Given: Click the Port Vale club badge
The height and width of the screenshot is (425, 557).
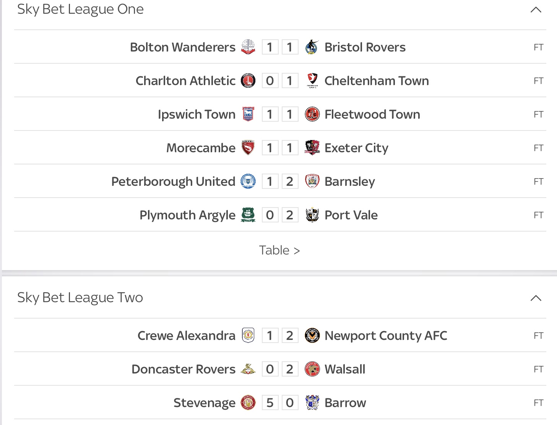Looking at the screenshot, I should click(x=312, y=215).
